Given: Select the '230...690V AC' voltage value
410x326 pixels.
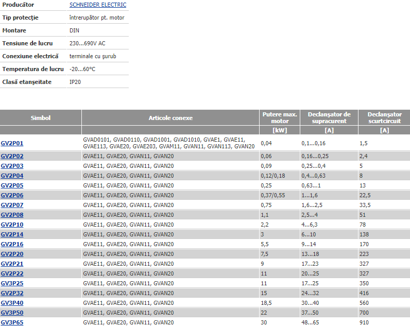Looking at the screenshot, I should pyautogui.click(x=88, y=43).
